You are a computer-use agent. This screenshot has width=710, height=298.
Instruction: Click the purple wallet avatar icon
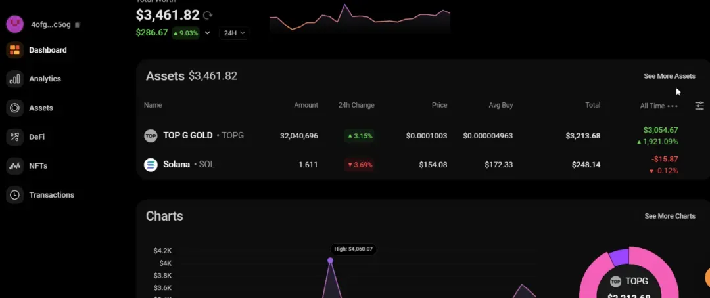point(15,24)
